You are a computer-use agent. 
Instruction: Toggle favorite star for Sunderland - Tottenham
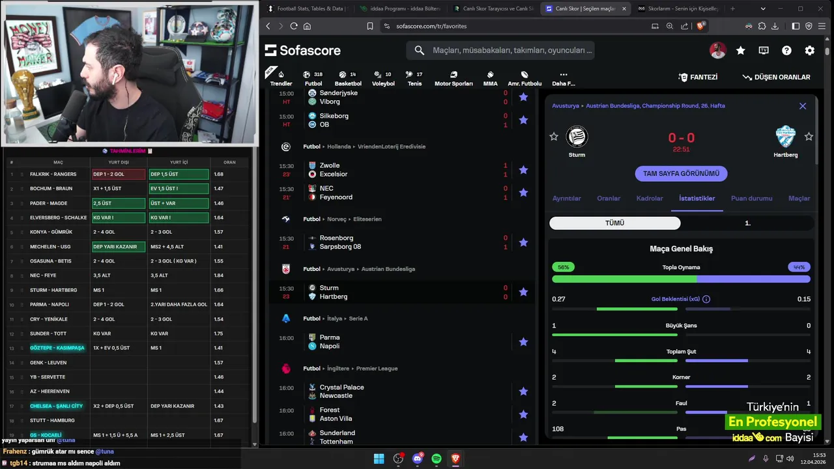tap(523, 437)
